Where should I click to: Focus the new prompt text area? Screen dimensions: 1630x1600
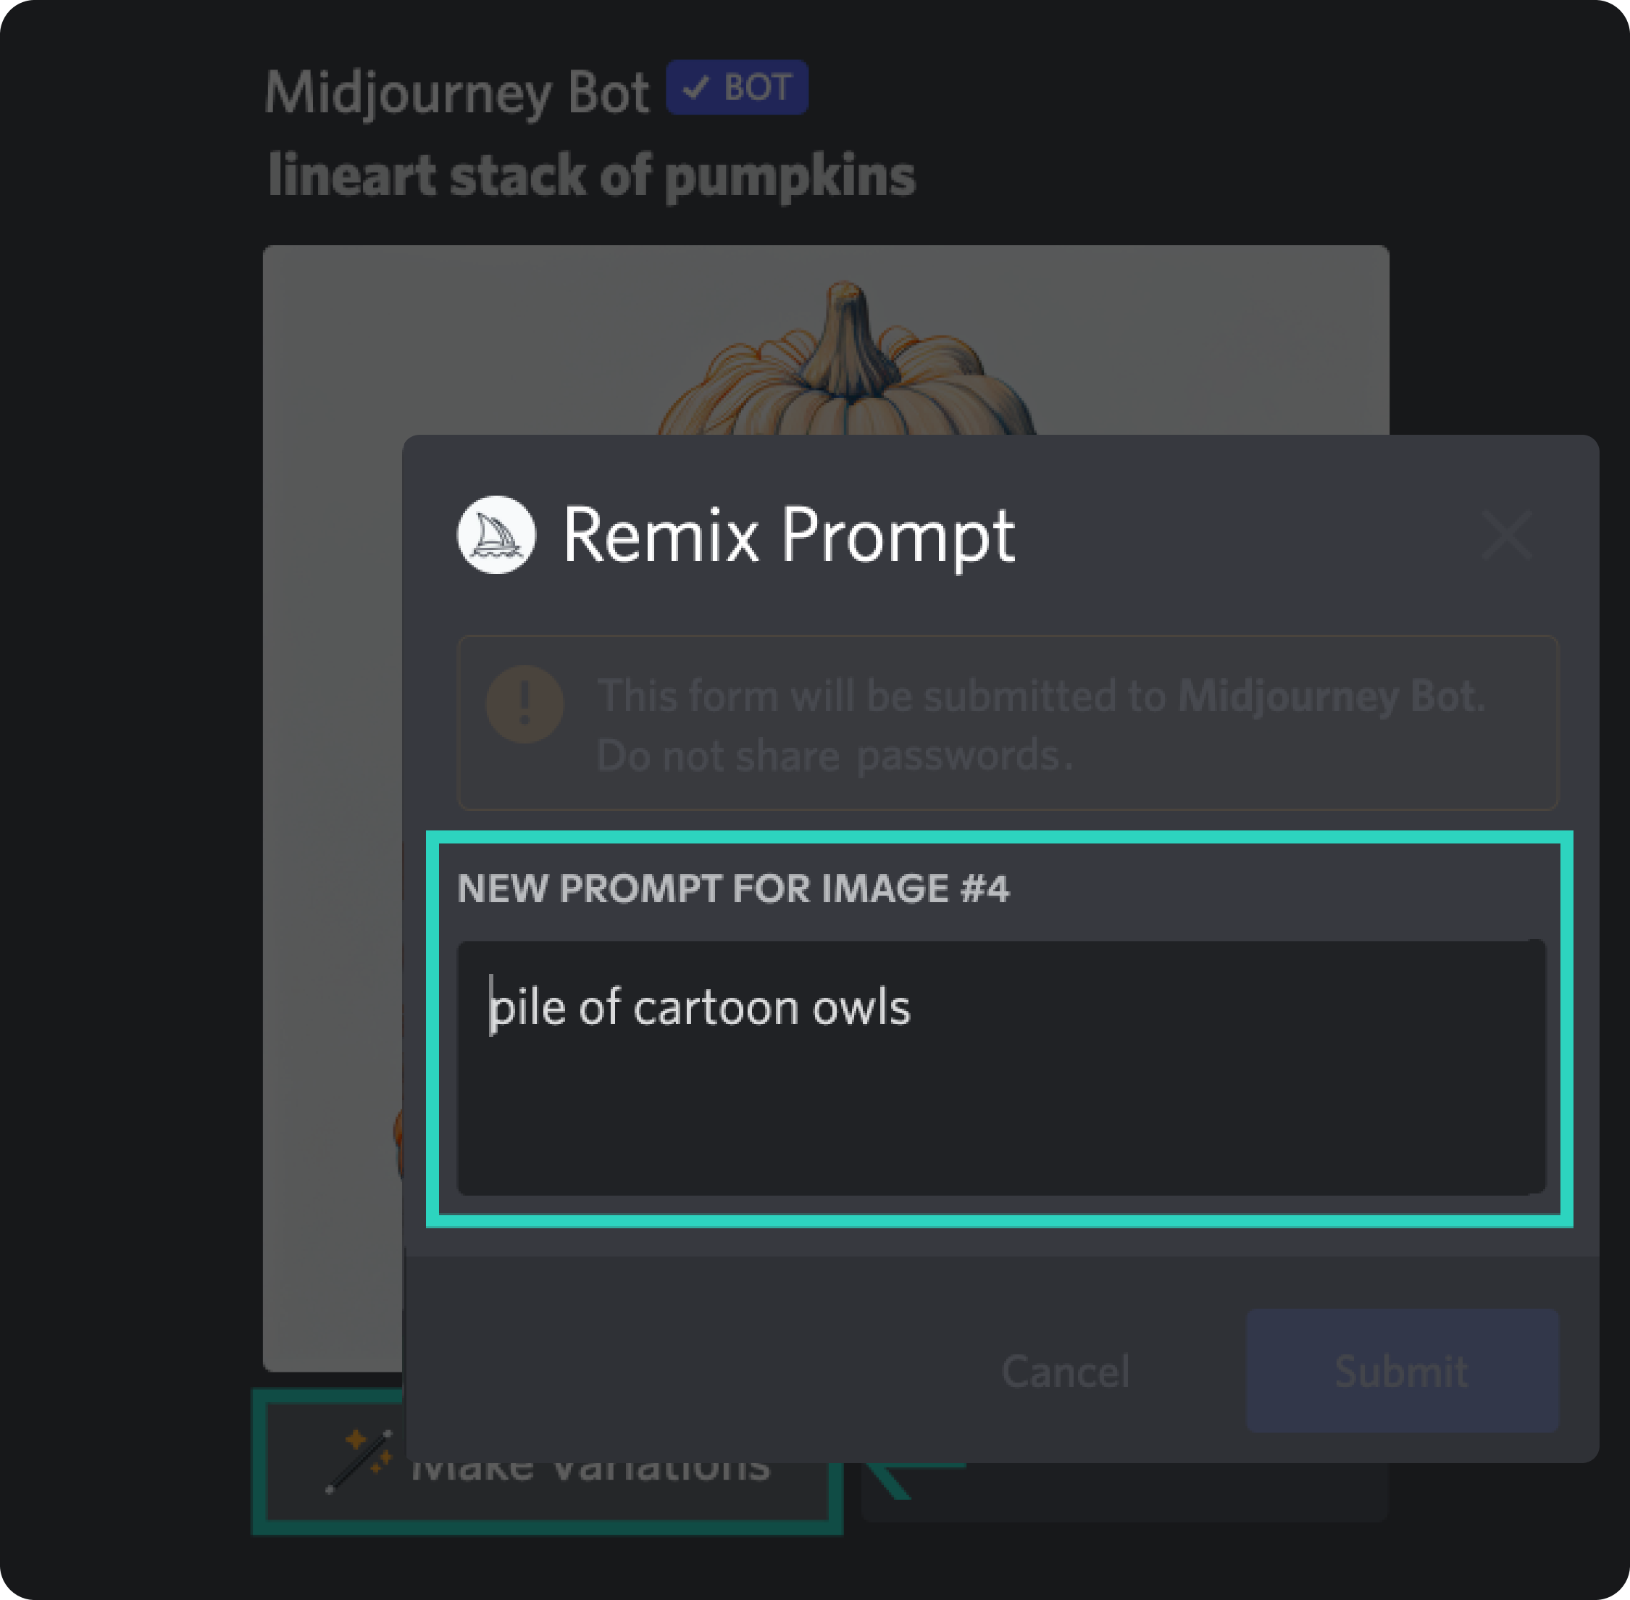coord(1000,1067)
